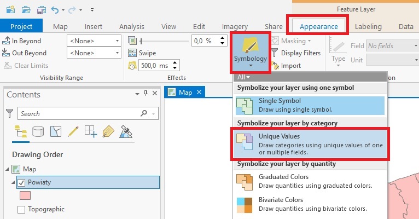Choose Unique Values symbology option
Screen dimensions: 419x219
[310, 144]
